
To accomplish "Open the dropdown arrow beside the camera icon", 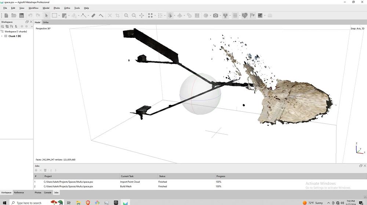I will click(x=220, y=15).
